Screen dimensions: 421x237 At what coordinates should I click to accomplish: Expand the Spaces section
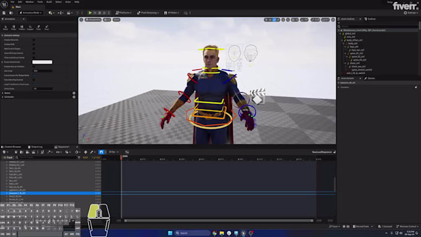[x=2, y=93]
